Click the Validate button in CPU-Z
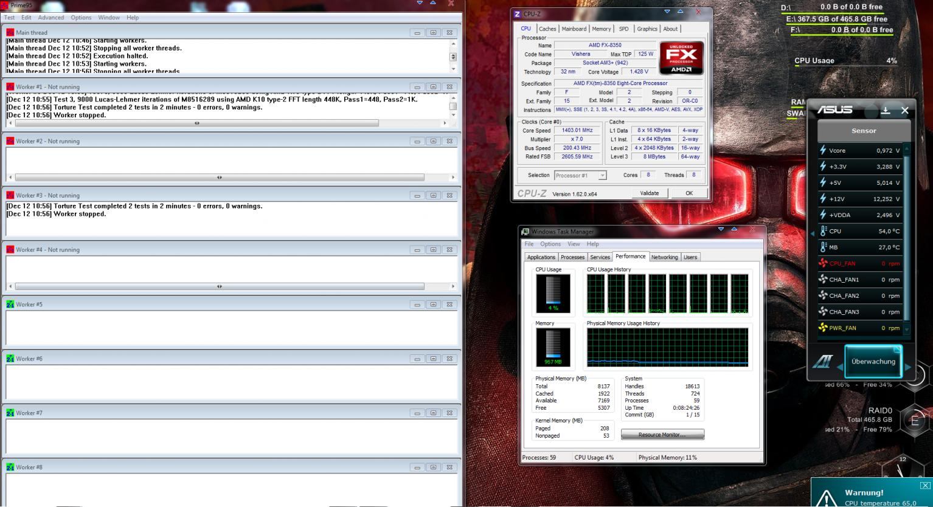The width and height of the screenshot is (933, 507). [650, 193]
